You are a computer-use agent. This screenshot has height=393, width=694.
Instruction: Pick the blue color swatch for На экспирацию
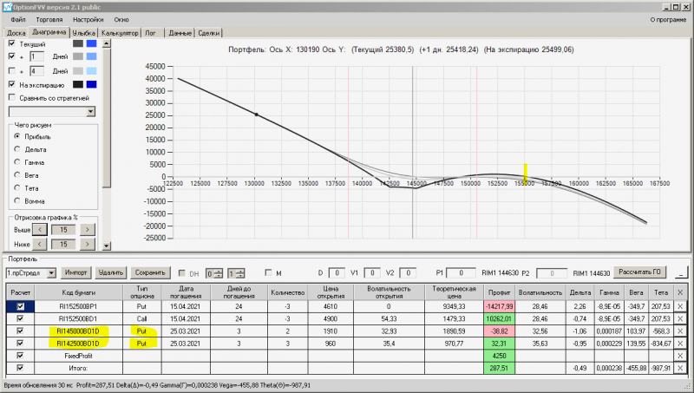click(x=91, y=84)
